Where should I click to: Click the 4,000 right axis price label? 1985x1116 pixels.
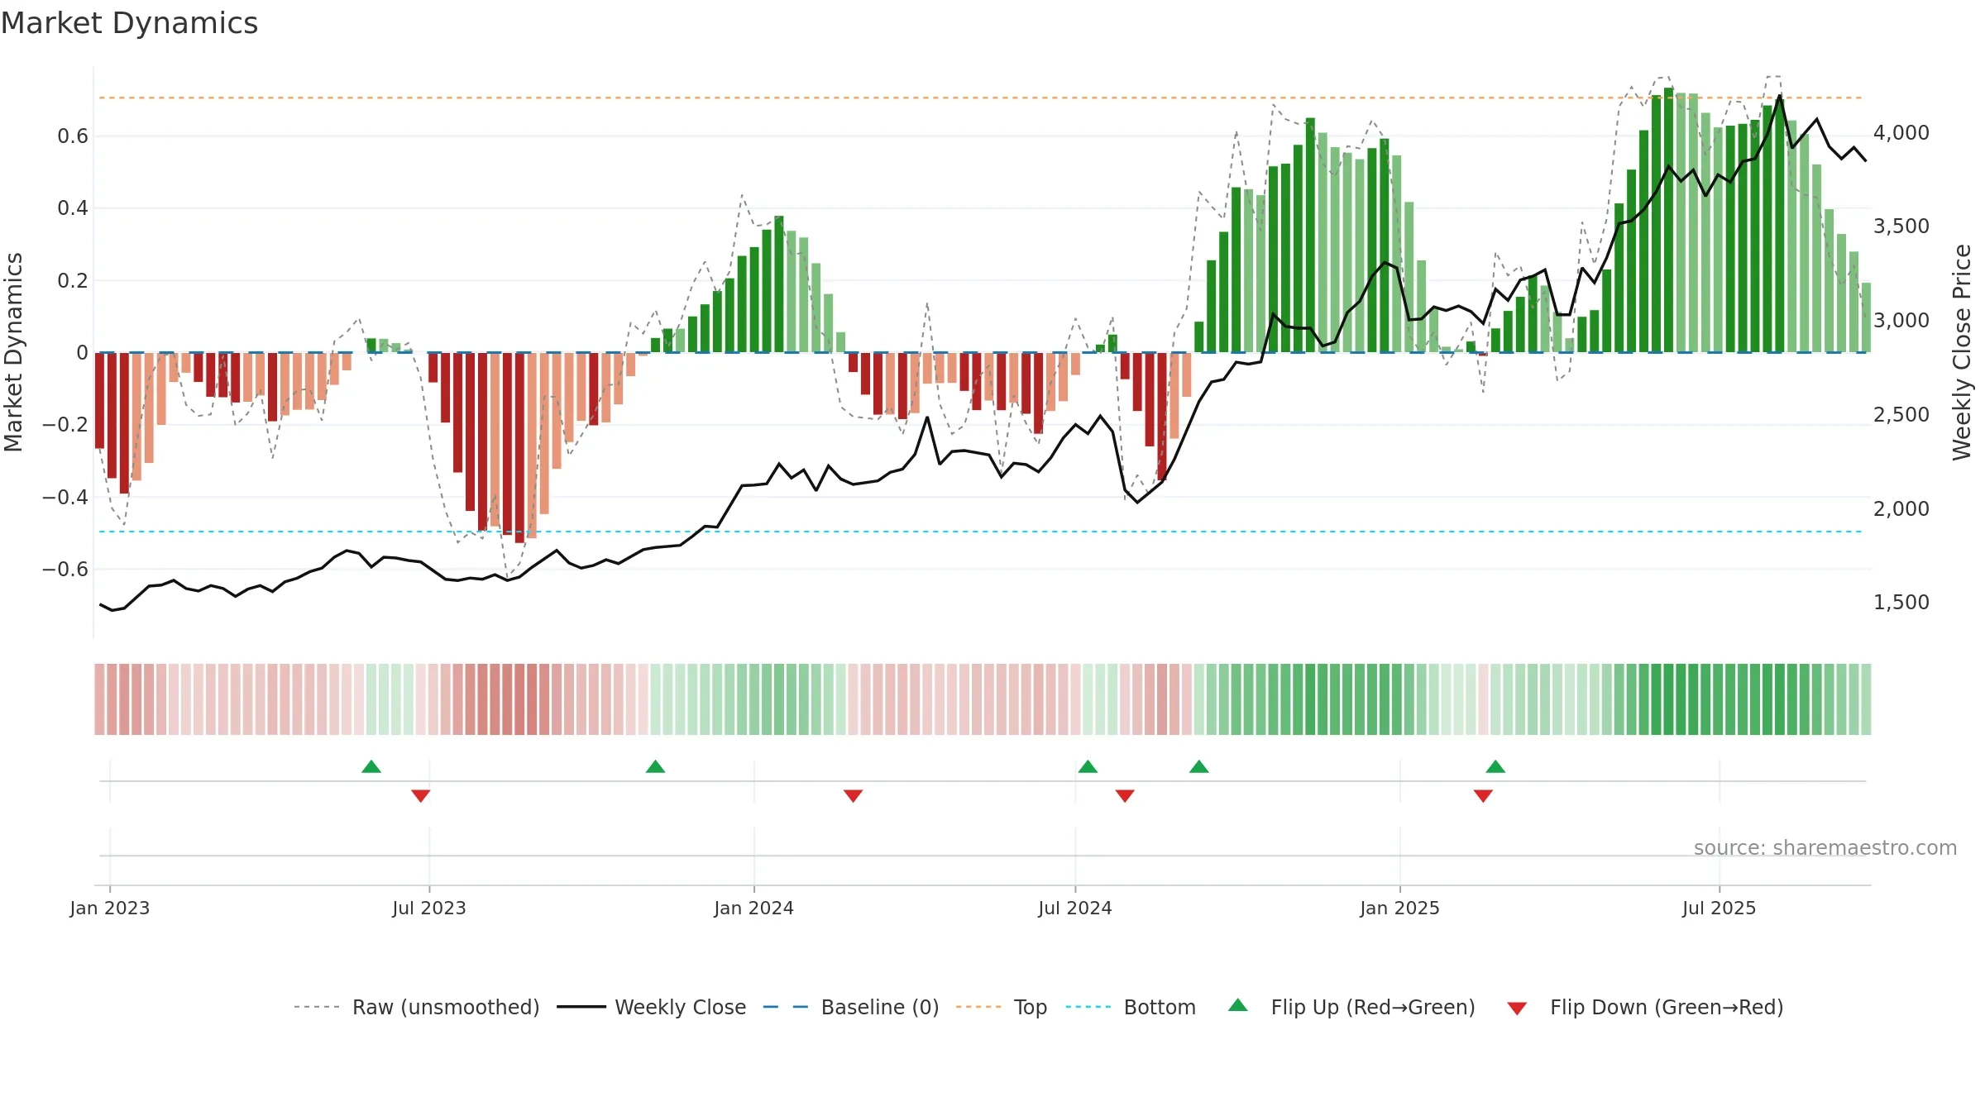tap(1901, 133)
